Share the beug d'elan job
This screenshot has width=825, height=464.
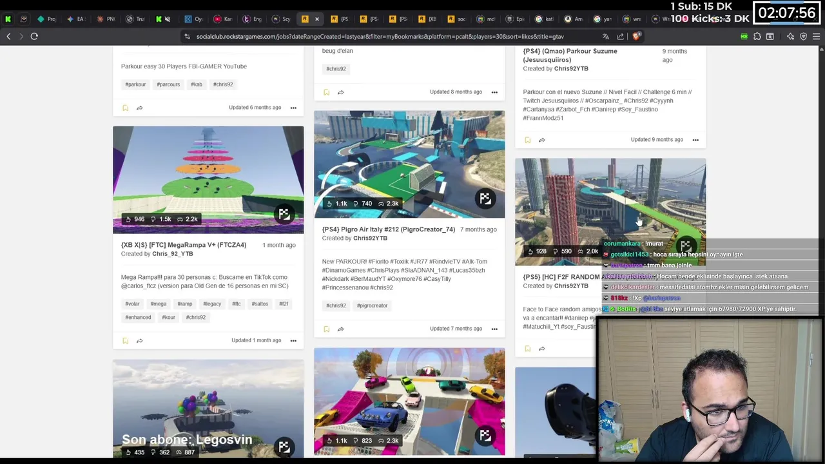[340, 92]
